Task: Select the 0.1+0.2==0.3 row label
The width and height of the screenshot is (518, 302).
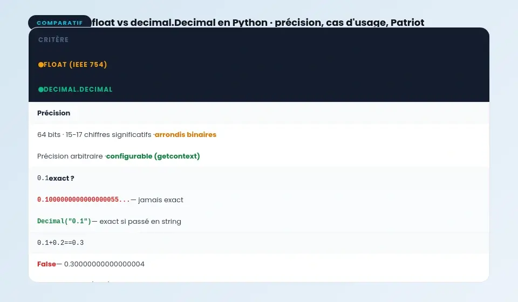Action: pyautogui.click(x=60, y=243)
